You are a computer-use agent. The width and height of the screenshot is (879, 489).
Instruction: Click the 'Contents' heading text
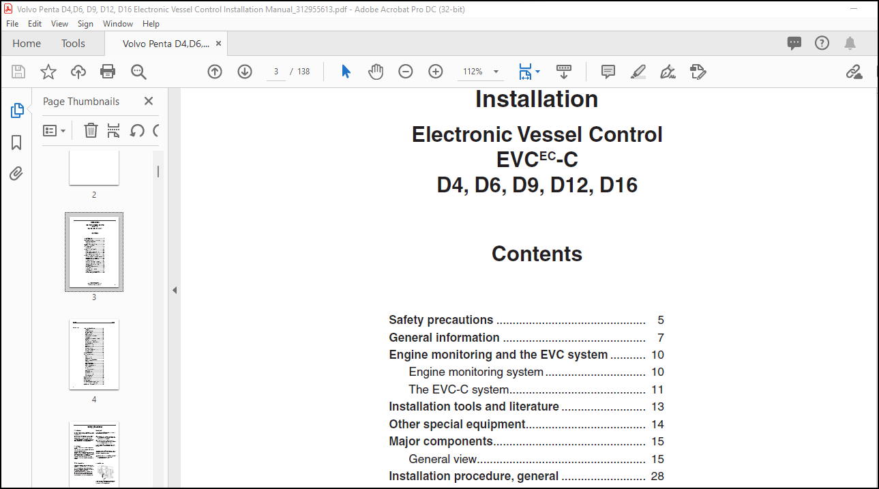pos(537,254)
